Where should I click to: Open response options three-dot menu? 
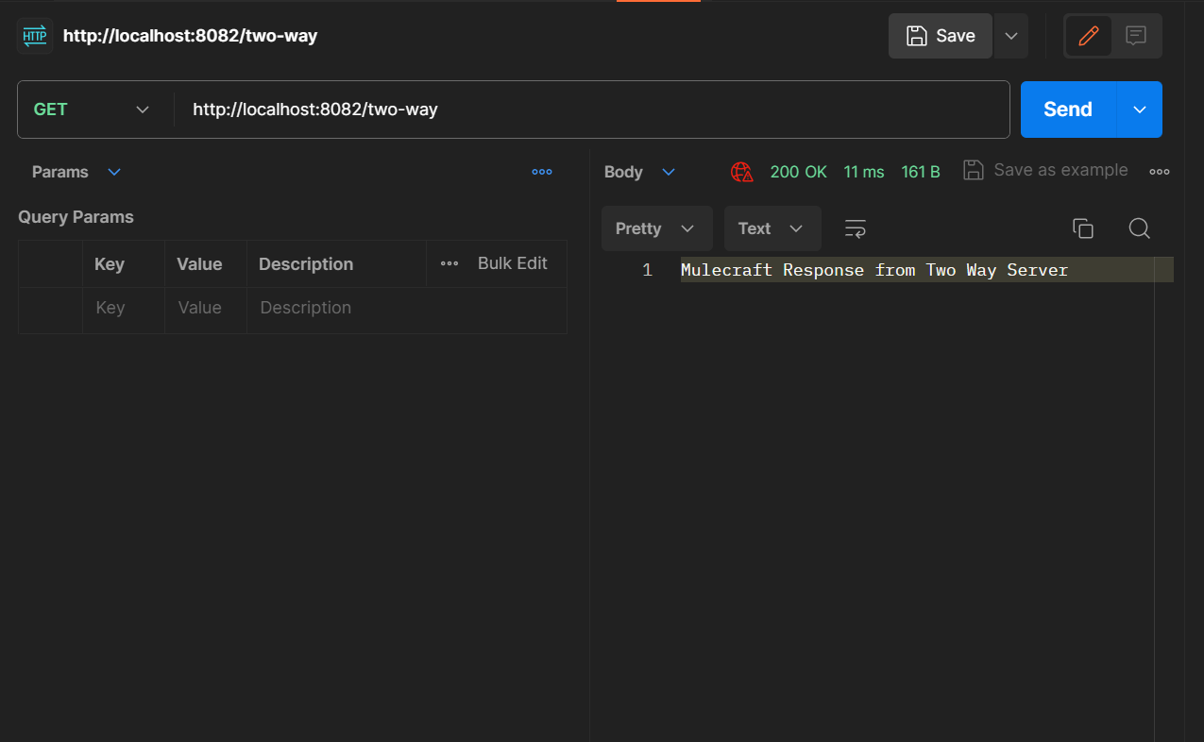point(1159,172)
